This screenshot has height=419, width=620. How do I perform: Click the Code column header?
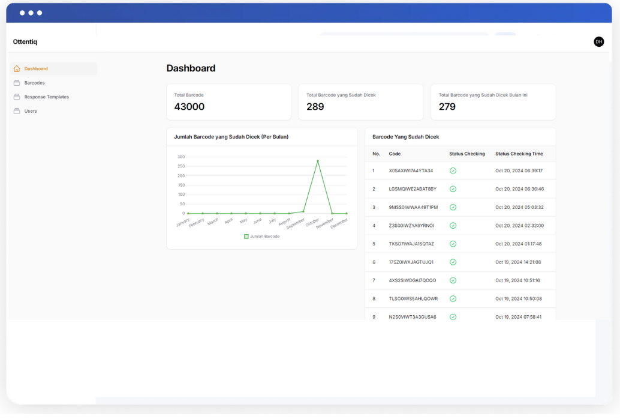tap(395, 154)
